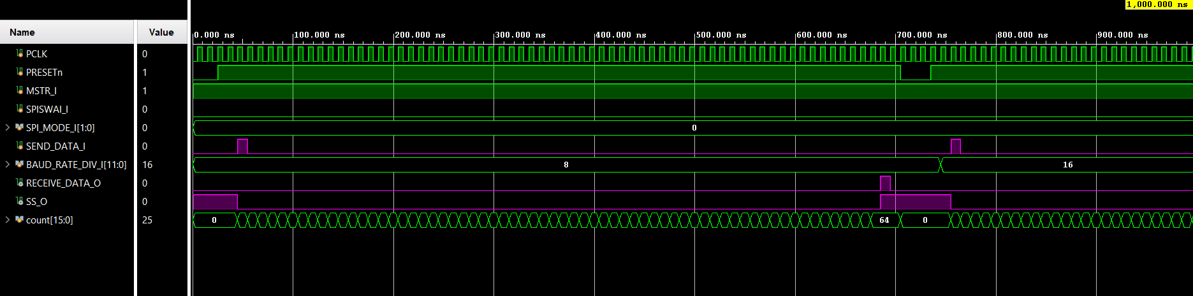Image resolution: width=1193 pixels, height=296 pixels.
Task: Select the RECEIVE_DATA_O signal name
Action: pyautogui.click(x=63, y=183)
